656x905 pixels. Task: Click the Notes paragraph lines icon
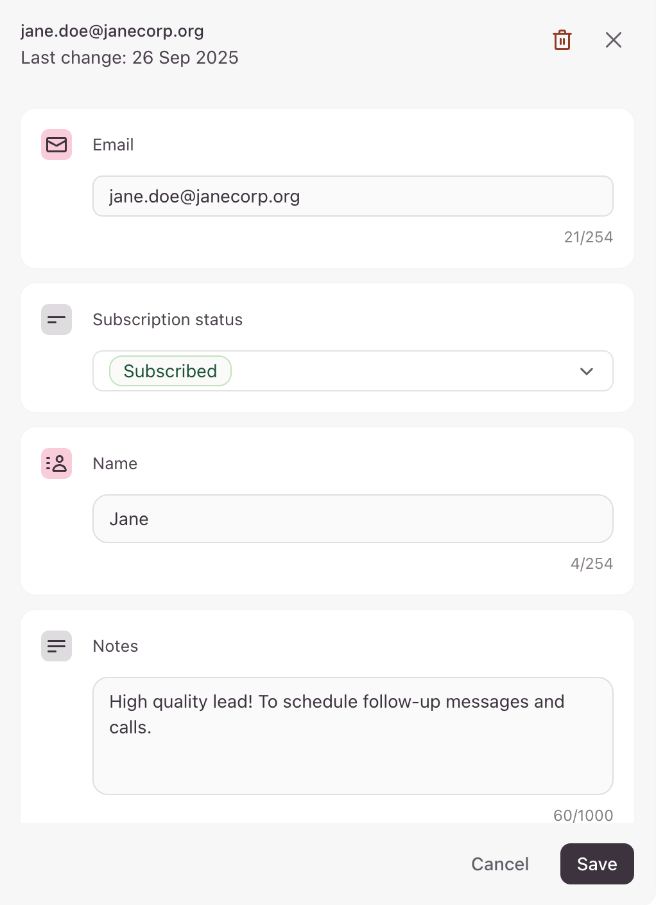point(56,646)
